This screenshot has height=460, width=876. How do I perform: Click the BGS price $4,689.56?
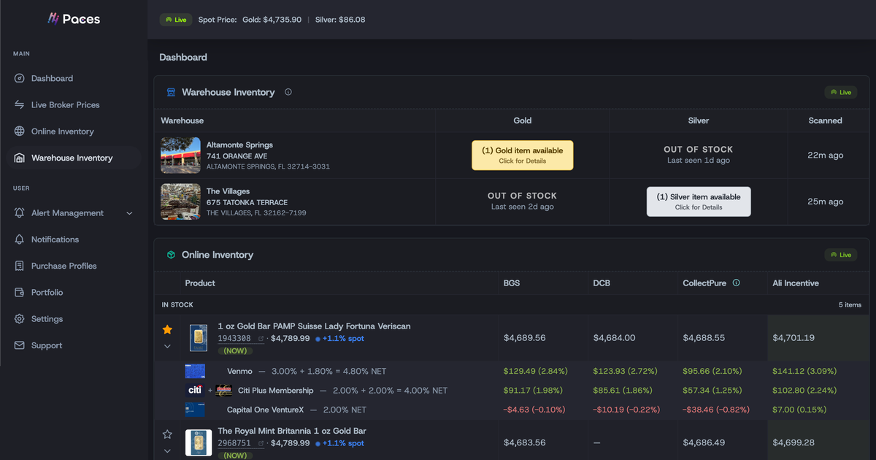pyautogui.click(x=525, y=338)
